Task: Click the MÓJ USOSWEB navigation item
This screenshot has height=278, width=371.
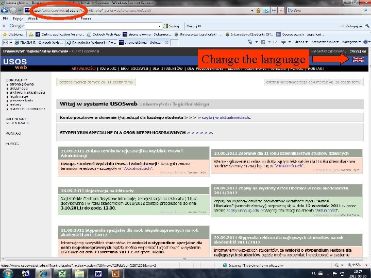Action: (134, 68)
